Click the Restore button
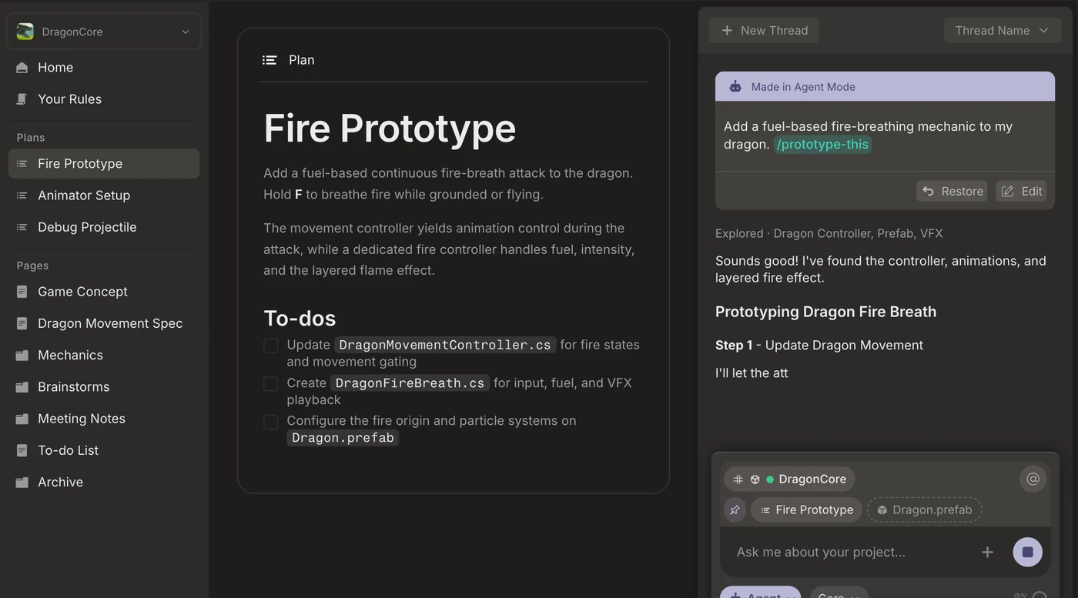 (952, 191)
